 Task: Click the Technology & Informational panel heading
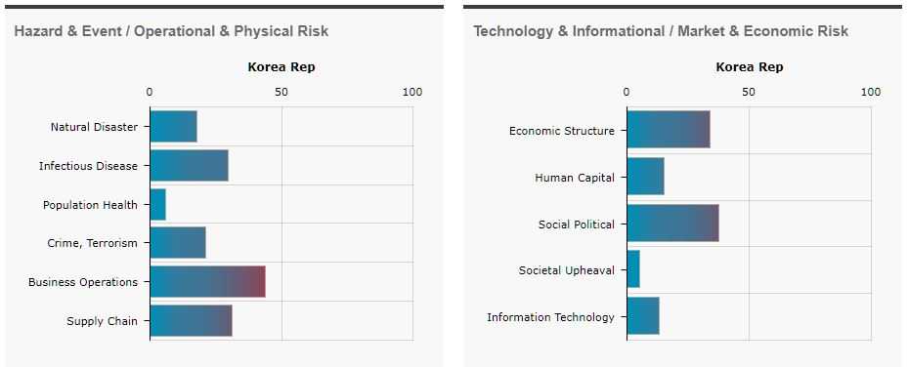click(x=661, y=31)
